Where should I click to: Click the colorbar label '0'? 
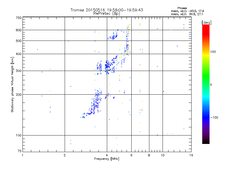(x=211, y=85)
